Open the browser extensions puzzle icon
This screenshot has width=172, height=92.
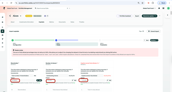point(153,3)
